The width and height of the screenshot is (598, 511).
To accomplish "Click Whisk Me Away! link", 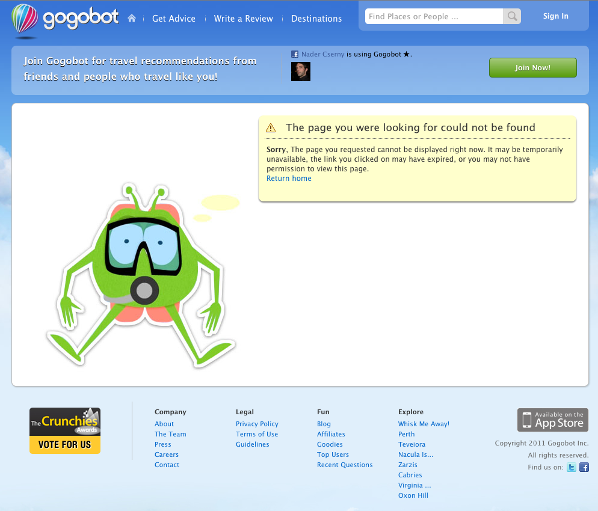I will click(x=424, y=424).
